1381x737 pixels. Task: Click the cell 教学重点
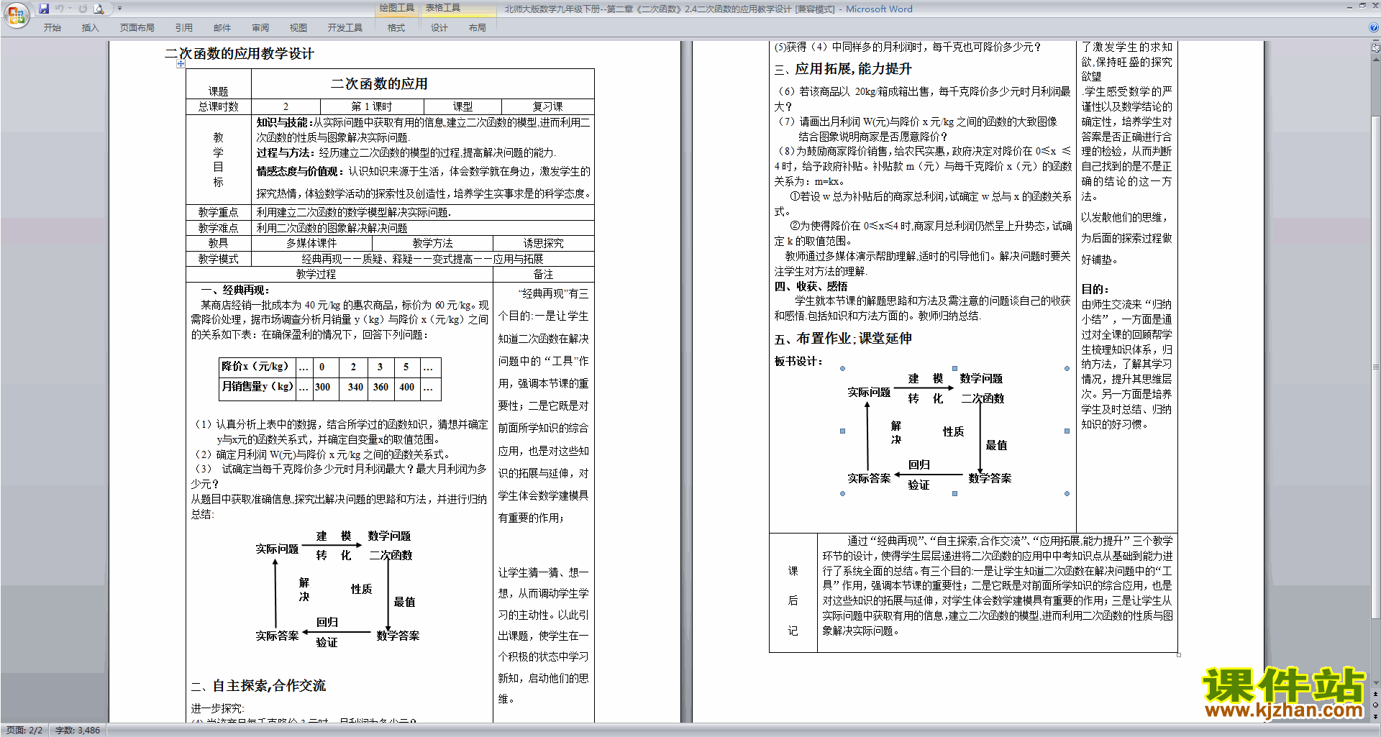tap(218, 212)
